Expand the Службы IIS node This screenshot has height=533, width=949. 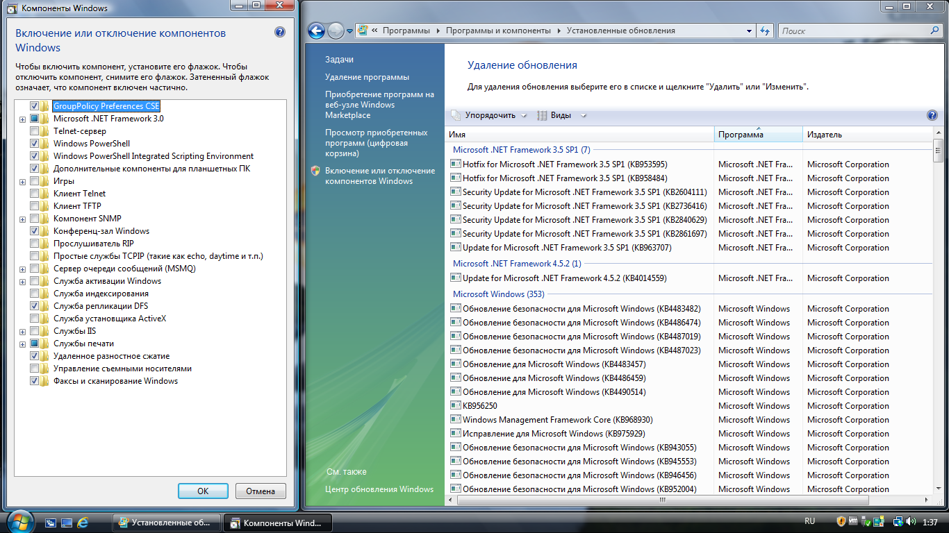tap(23, 332)
